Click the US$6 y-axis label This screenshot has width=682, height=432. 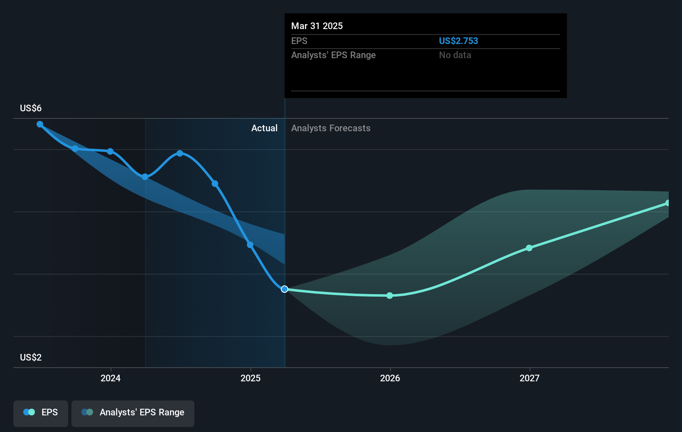(31, 108)
